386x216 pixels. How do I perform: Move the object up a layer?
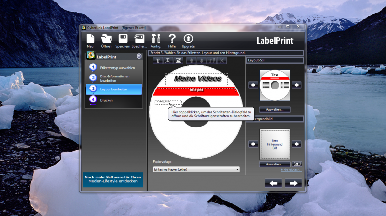click(191, 61)
